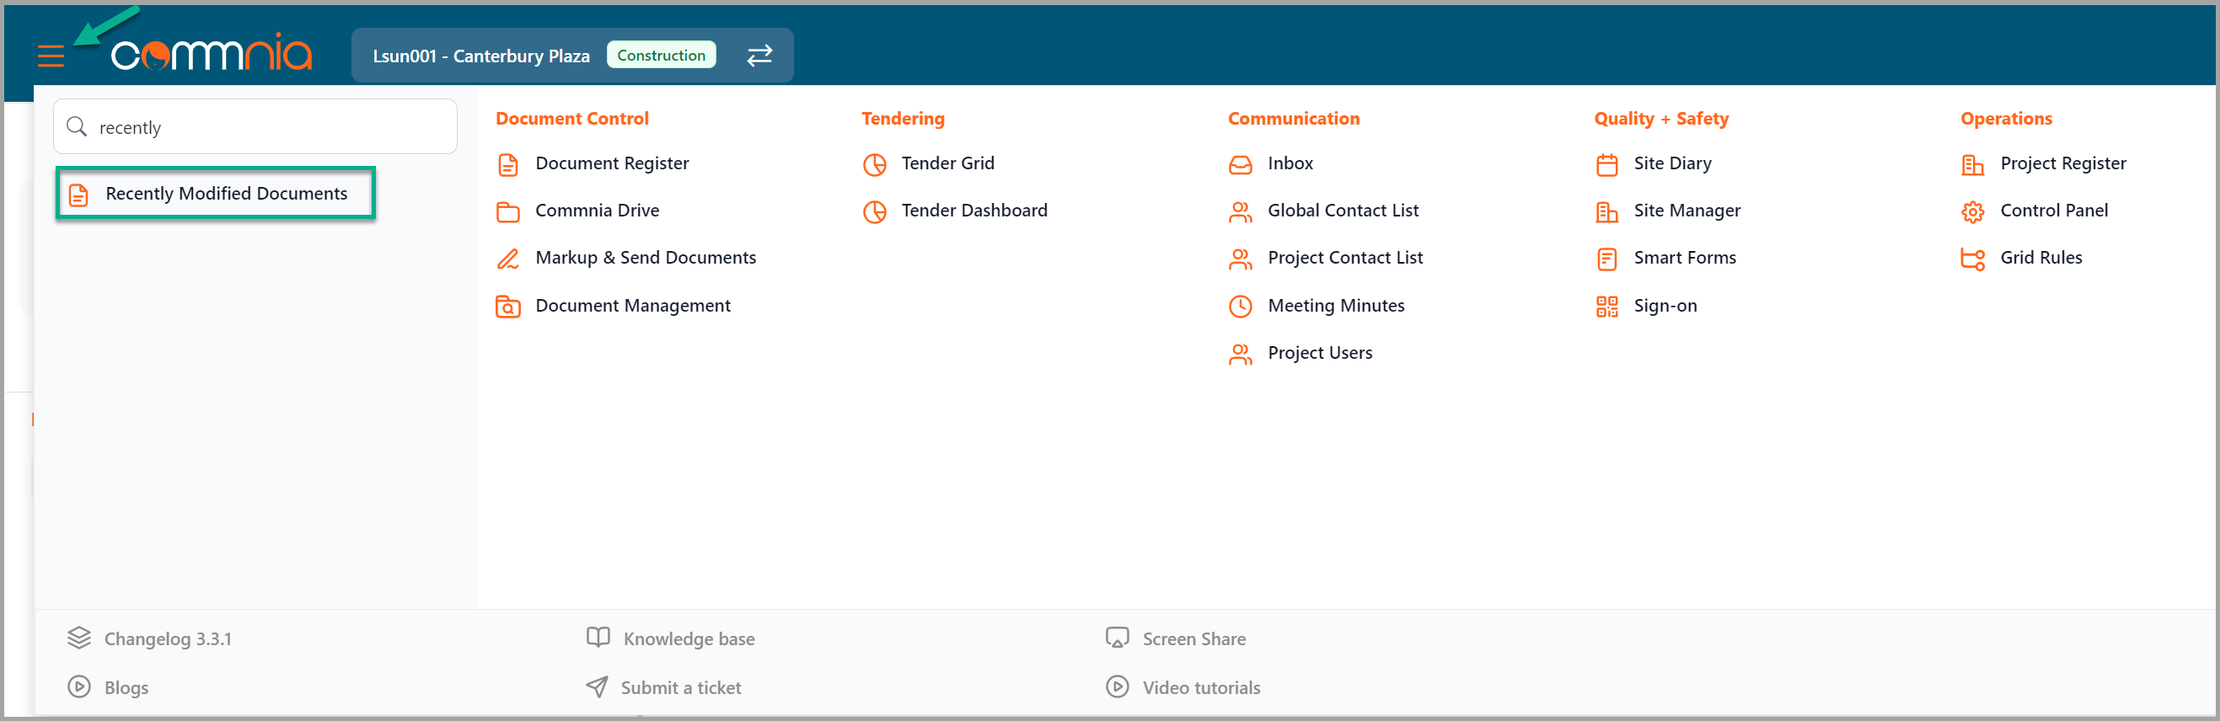Click the Control Panel gear icon
2220x721 pixels.
click(1972, 211)
